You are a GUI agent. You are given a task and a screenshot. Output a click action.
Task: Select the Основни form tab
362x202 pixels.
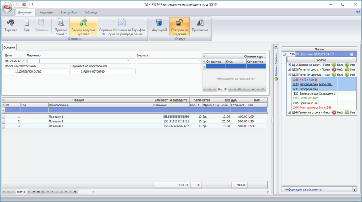[x=9, y=47]
